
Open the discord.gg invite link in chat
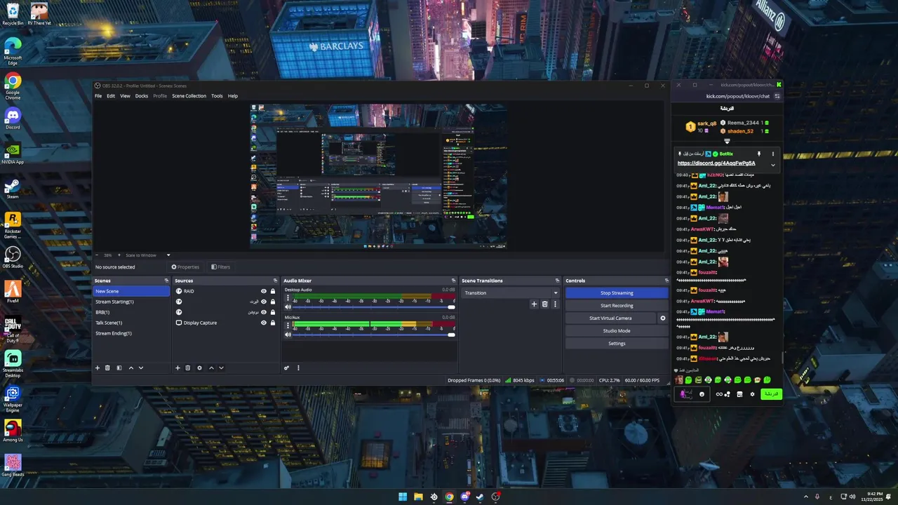tap(716, 163)
